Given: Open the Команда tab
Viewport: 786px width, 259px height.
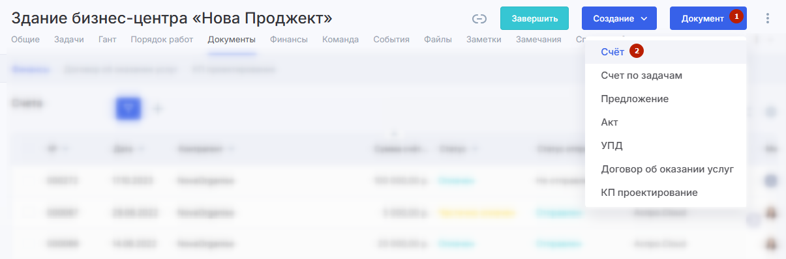Looking at the screenshot, I should click(340, 40).
